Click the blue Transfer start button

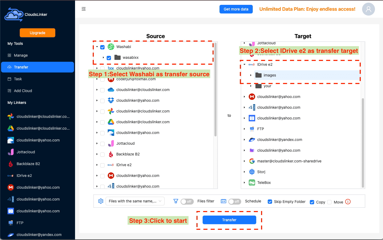point(229,220)
